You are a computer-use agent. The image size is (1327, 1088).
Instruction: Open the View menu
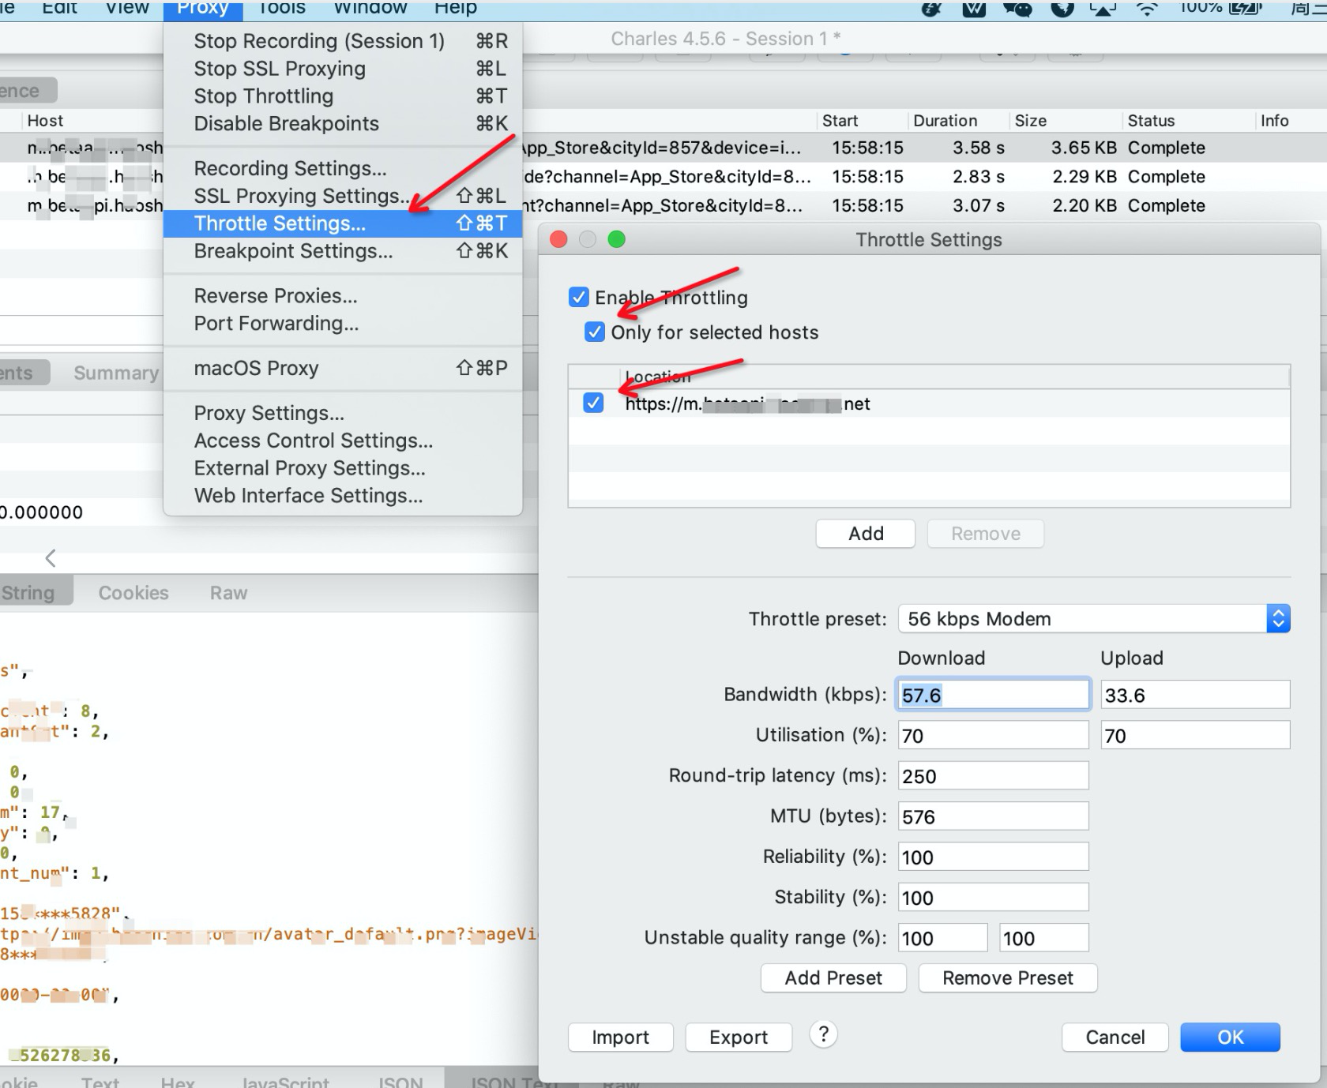(x=127, y=9)
